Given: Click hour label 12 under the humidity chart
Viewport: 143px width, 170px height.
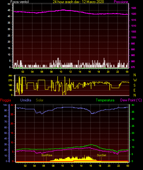Looking at the screenshot, I should pos(72,166).
